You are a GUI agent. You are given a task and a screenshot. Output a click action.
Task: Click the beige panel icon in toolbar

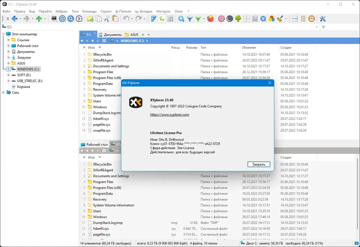[x=303, y=19]
